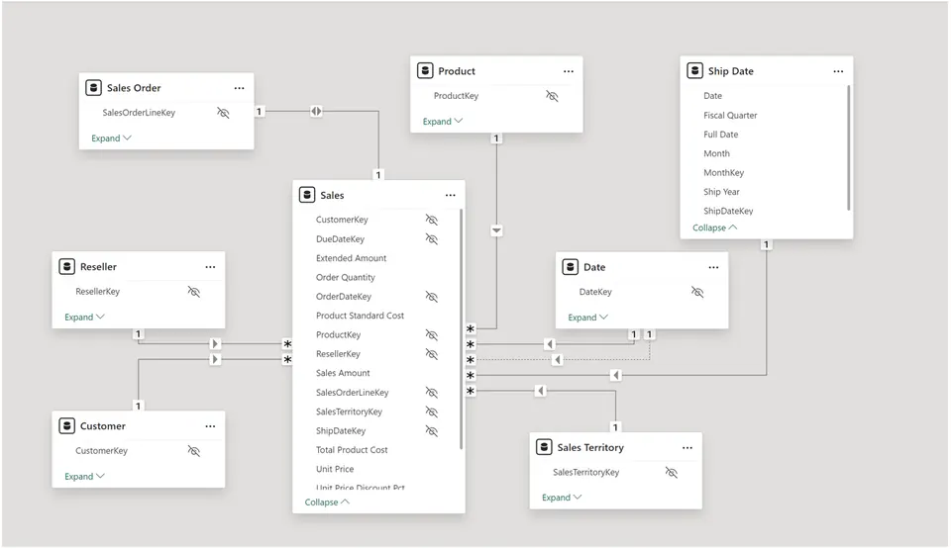Image resolution: width=951 pixels, height=549 pixels.
Task: Select the Sales Territory table header
Action: [x=615, y=447]
